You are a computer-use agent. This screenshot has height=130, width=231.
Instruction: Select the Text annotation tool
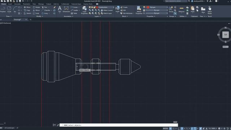(x=60, y=9)
